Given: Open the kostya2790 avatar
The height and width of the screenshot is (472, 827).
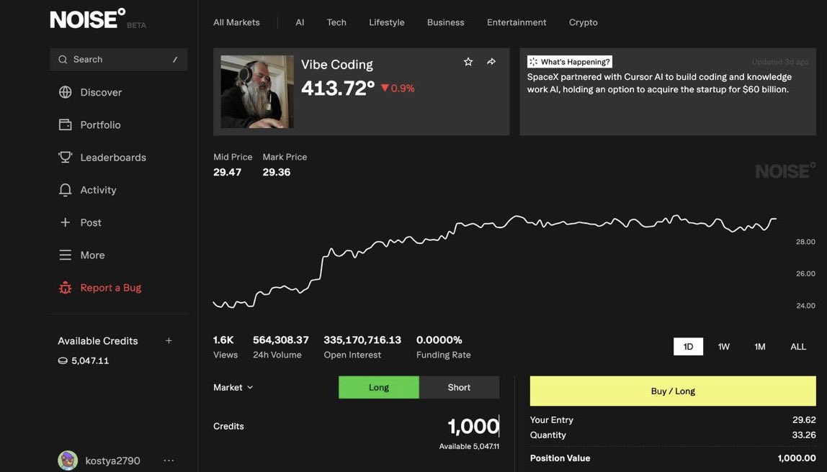Looking at the screenshot, I should coord(68,460).
